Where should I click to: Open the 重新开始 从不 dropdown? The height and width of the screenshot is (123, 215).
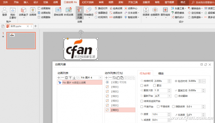(x=169, y=96)
